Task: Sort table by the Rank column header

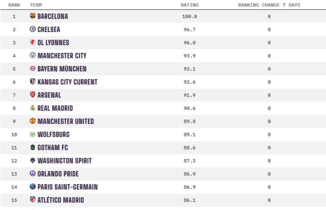Action: point(14,5)
